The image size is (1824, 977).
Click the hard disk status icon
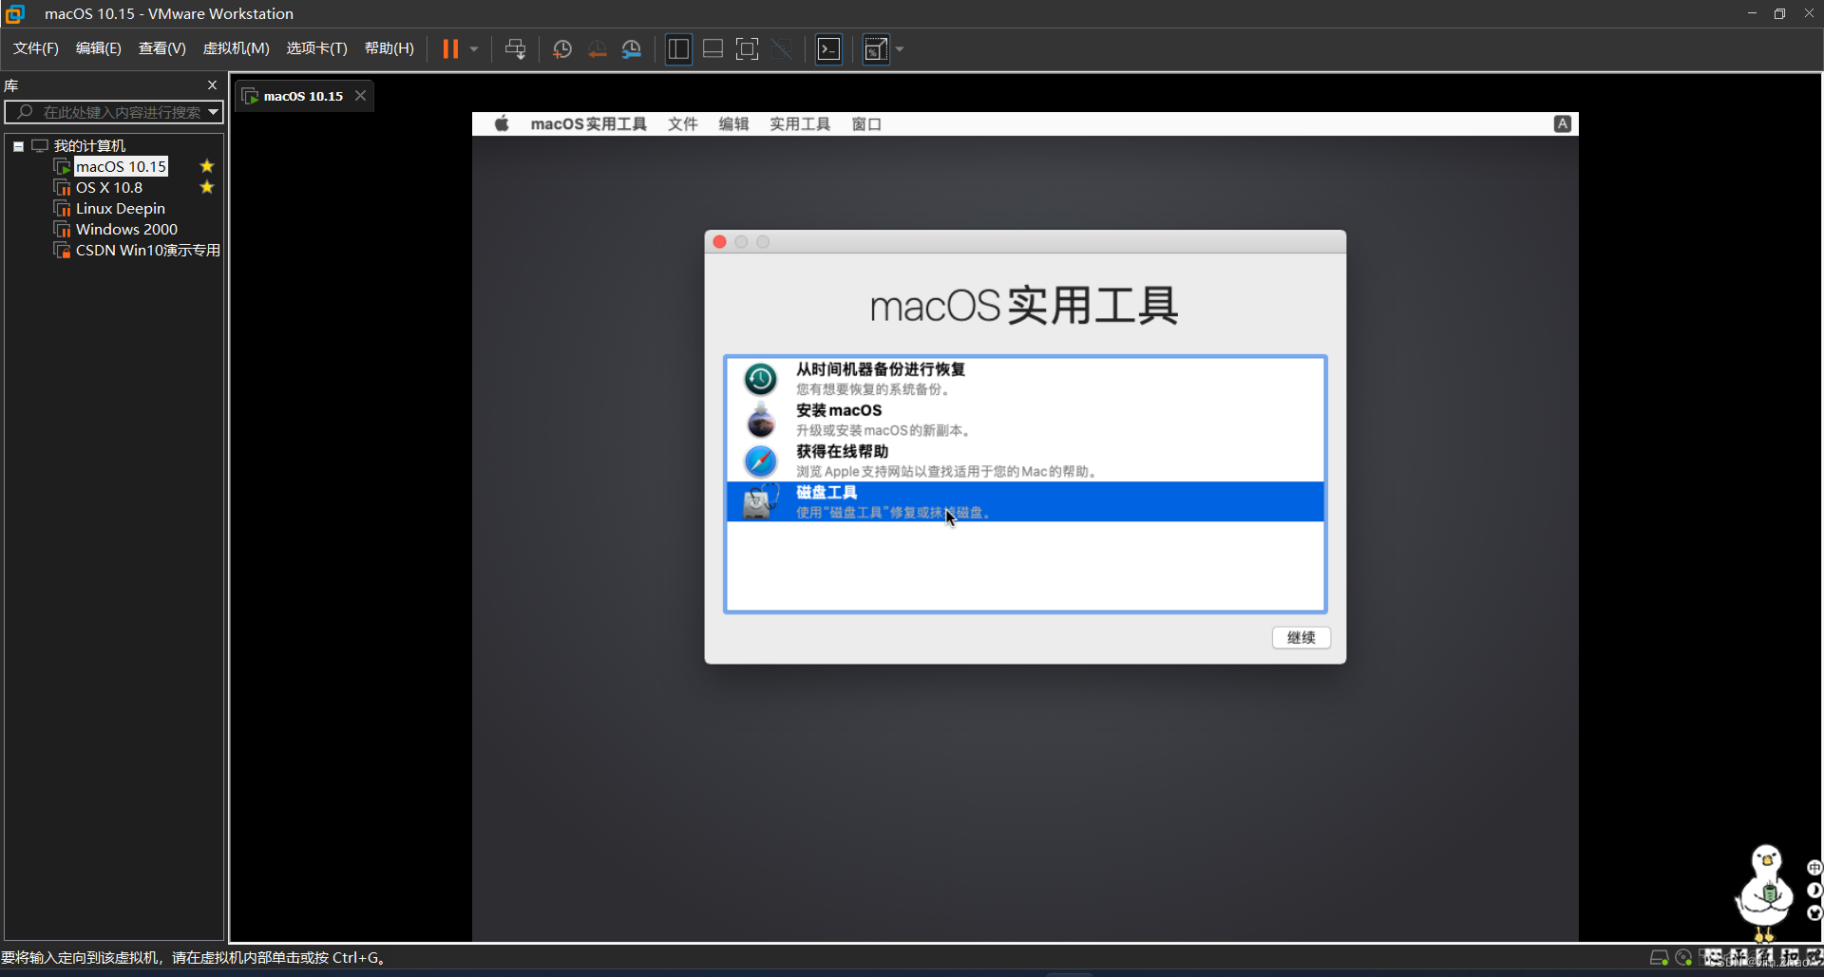tap(1659, 958)
